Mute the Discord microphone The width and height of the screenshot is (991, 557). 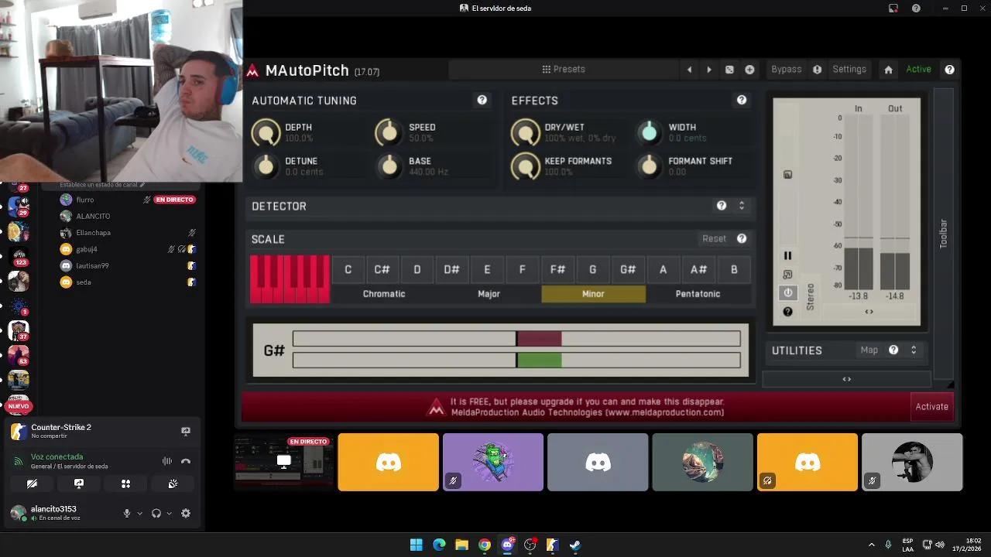(x=127, y=513)
